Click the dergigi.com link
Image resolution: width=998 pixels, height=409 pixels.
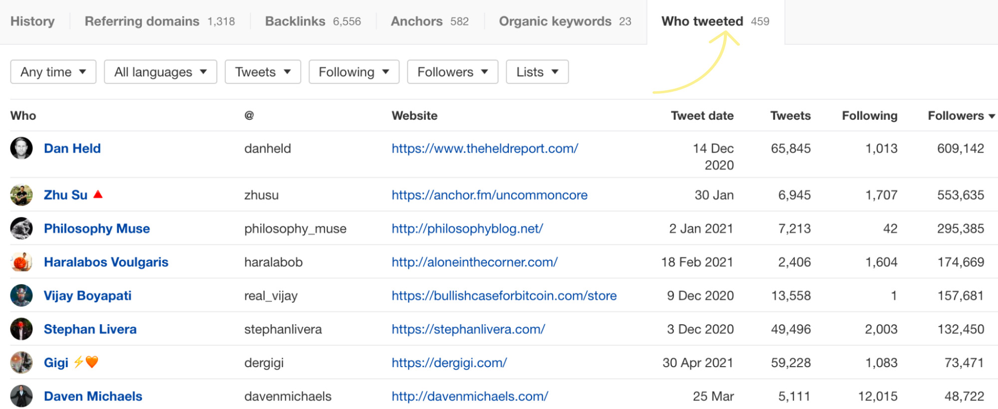click(448, 362)
